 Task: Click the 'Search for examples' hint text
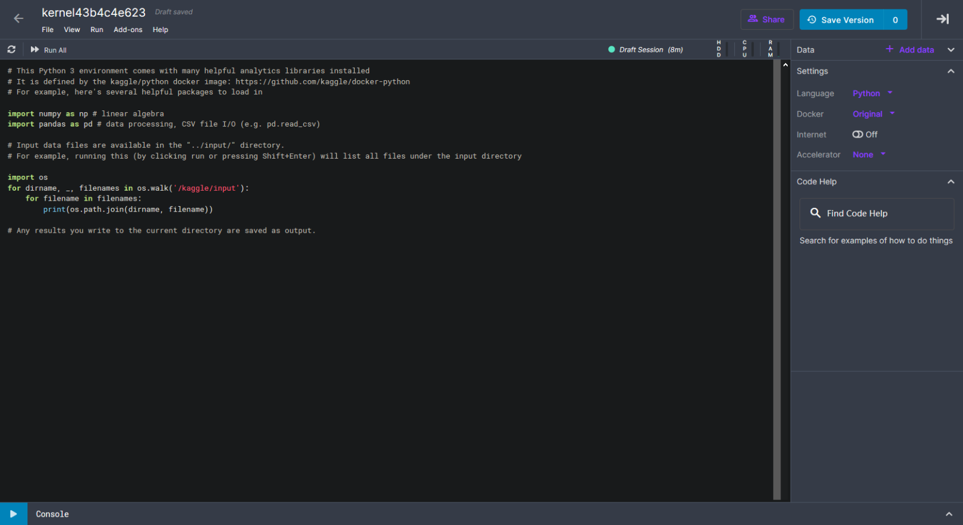[876, 241]
